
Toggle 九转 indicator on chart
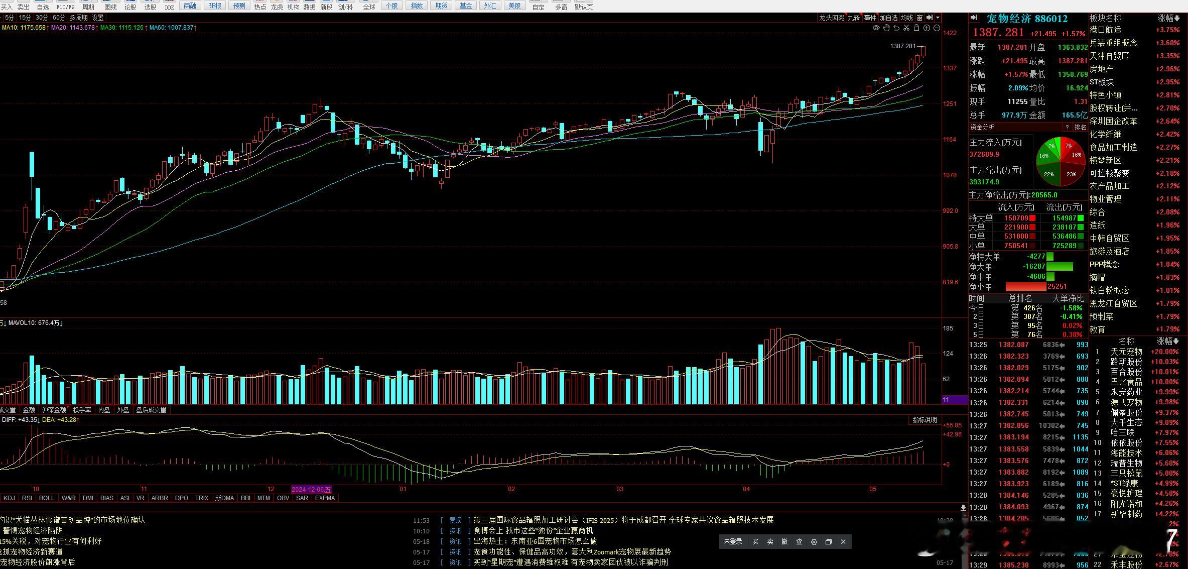[x=854, y=18]
